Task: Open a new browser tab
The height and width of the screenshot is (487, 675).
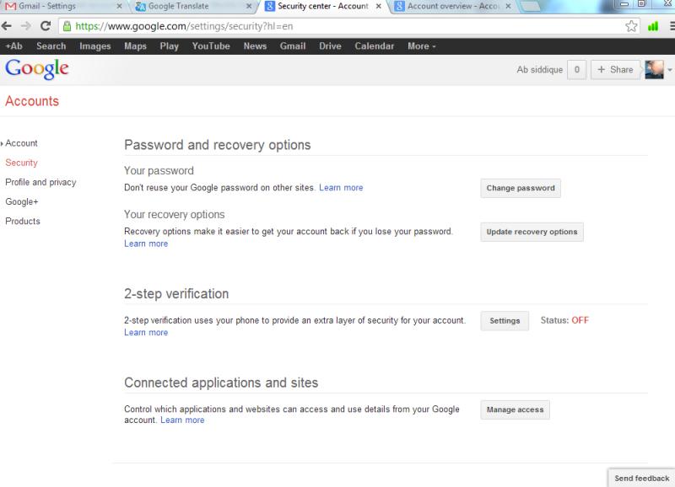Action: click(530, 6)
